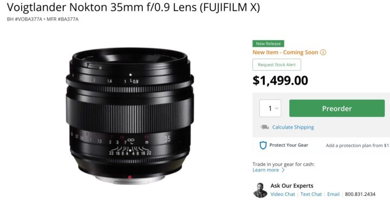The height and width of the screenshot is (210, 390).
Task: Click the Protect Your Gear label
Action: pos(289,145)
